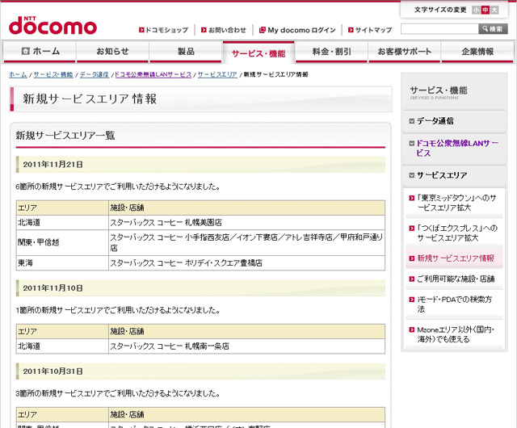Click the square icon beside sidebar データ通信
The image size is (517, 428).
point(411,121)
